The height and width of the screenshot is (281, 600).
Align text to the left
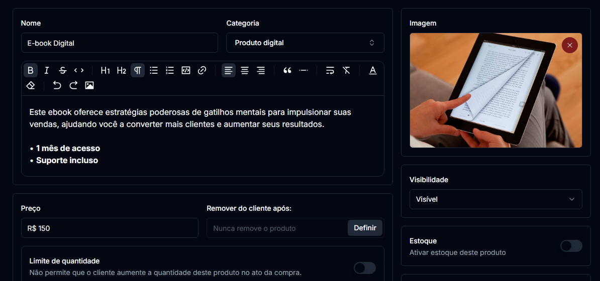tap(229, 70)
